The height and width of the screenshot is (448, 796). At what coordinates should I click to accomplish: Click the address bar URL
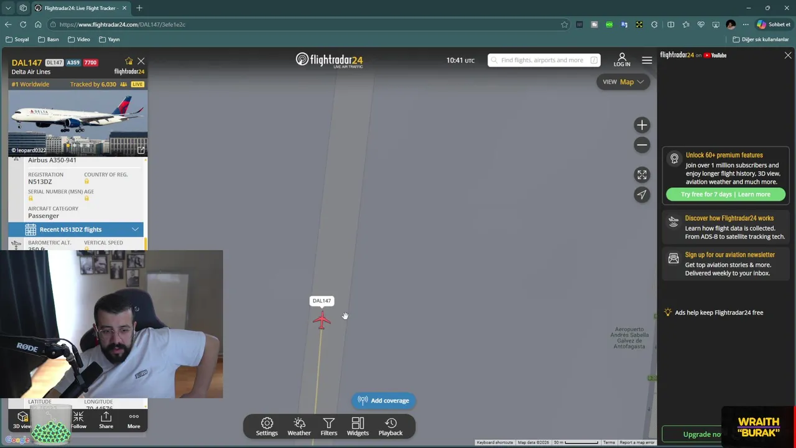coord(123,24)
